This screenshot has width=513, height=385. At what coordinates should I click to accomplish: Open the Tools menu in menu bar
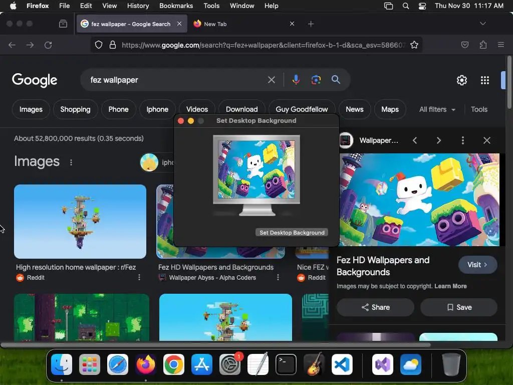click(x=211, y=6)
